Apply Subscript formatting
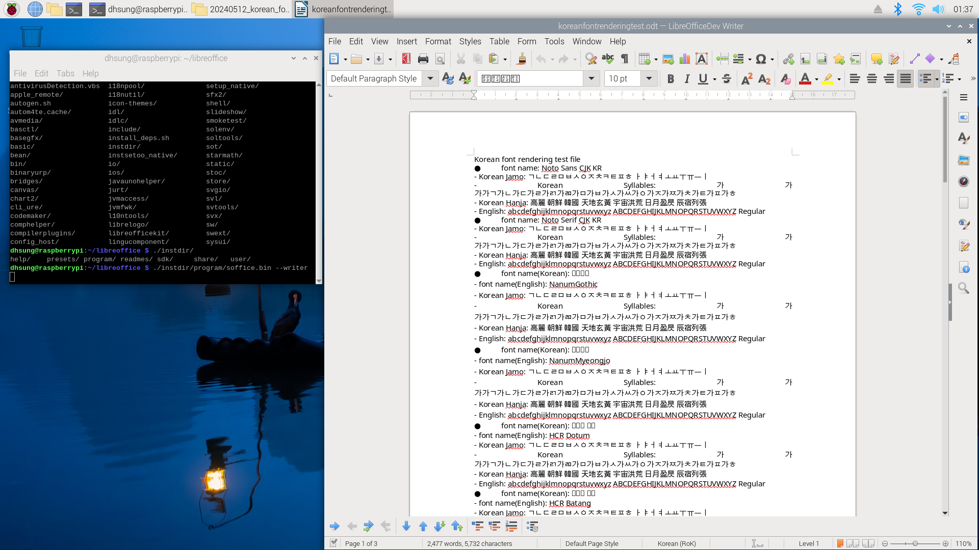Viewport: 979px width, 550px height. [764, 78]
